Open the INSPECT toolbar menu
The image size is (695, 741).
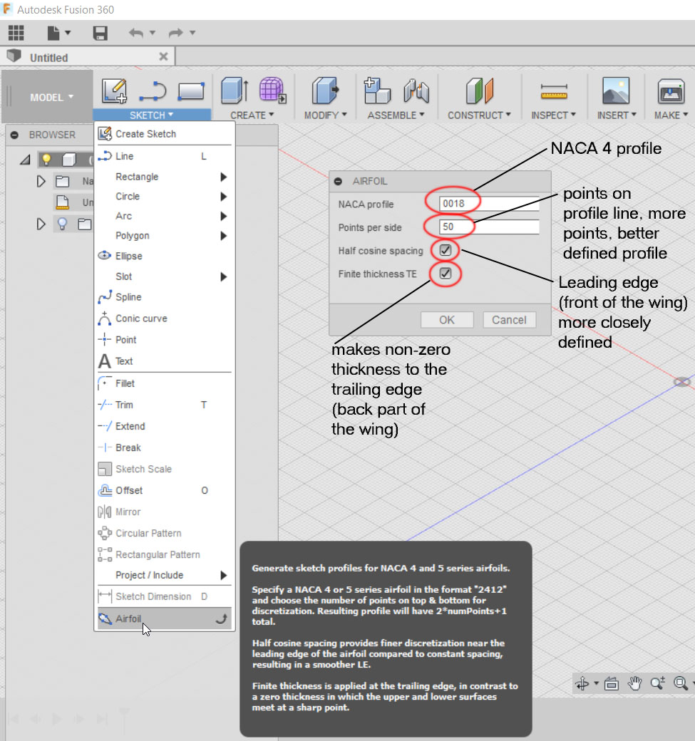(554, 115)
